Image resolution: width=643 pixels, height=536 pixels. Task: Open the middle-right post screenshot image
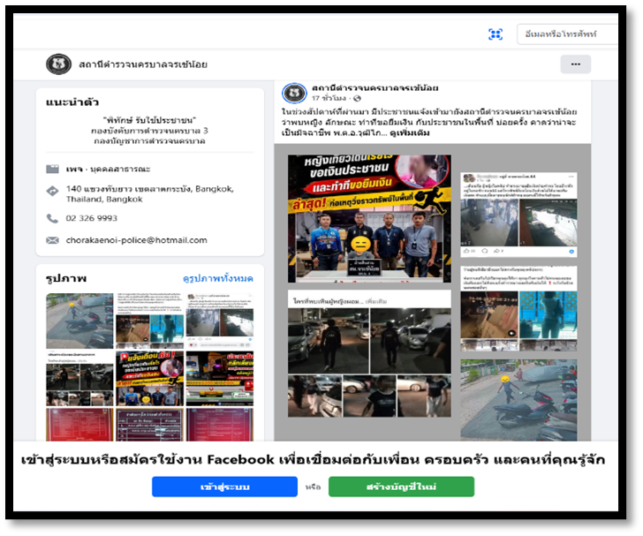pyautogui.click(x=518, y=308)
